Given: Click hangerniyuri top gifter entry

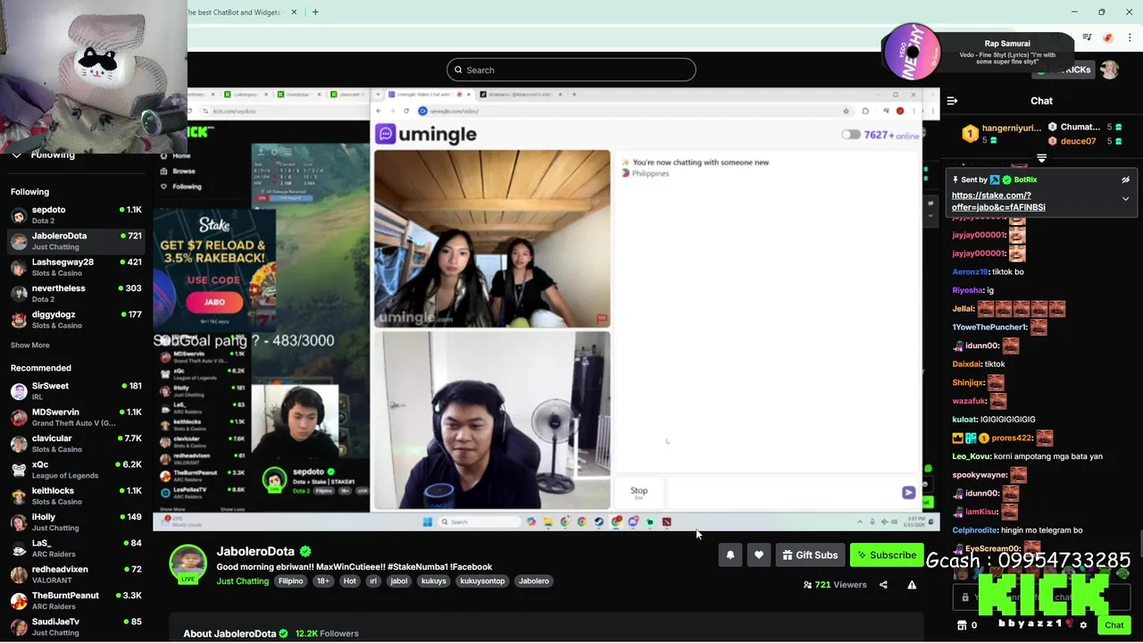Looking at the screenshot, I should click(1002, 134).
